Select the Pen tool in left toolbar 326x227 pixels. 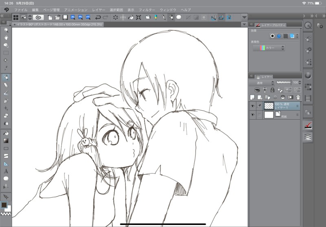click(6, 77)
